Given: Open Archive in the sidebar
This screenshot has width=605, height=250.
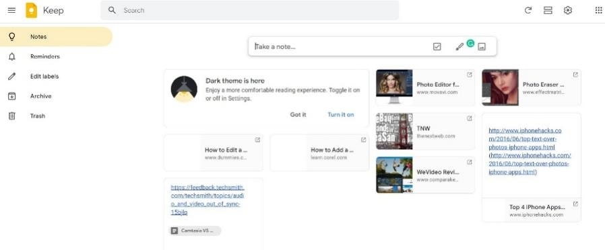Looking at the screenshot, I should click(x=56, y=96).
